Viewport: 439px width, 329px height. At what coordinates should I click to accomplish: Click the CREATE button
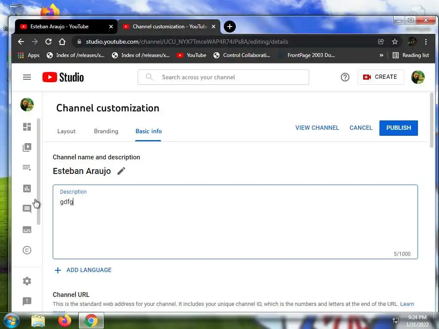pyautogui.click(x=381, y=77)
